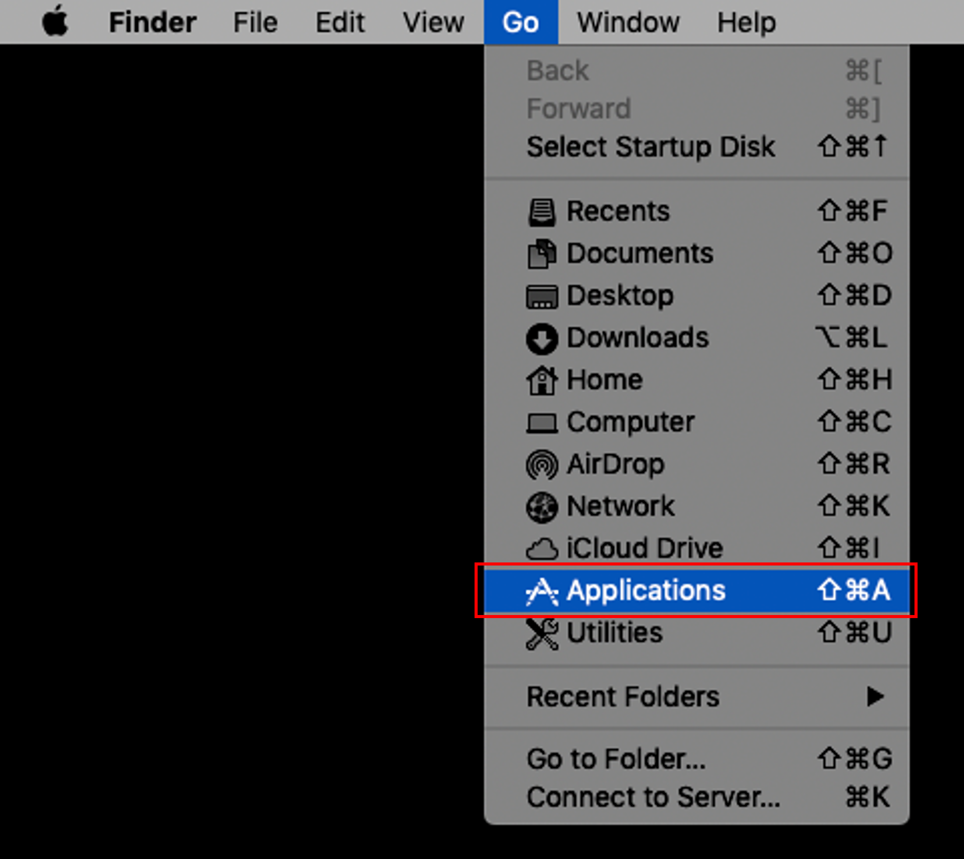
Task: Click the Recents tray icon
Action: click(x=542, y=212)
